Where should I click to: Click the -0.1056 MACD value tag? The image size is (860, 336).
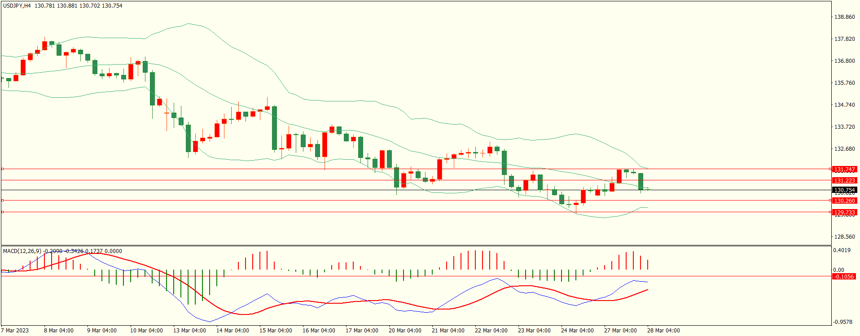click(844, 277)
